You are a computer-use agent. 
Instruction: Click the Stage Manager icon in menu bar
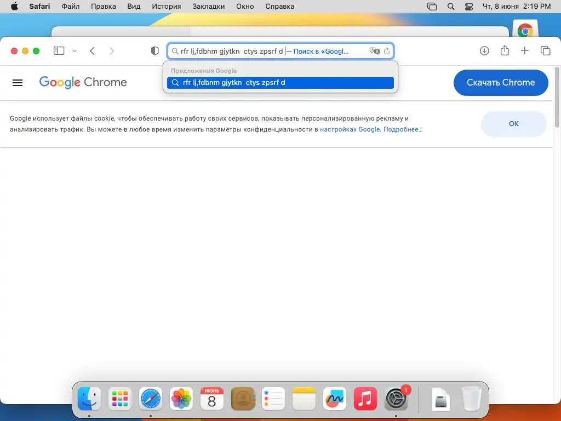432,7
